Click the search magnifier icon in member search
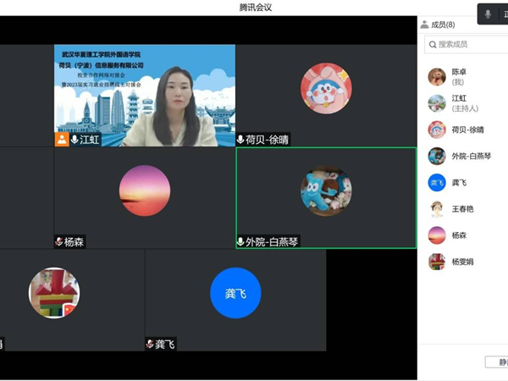This screenshot has width=508, height=381. tap(433, 45)
